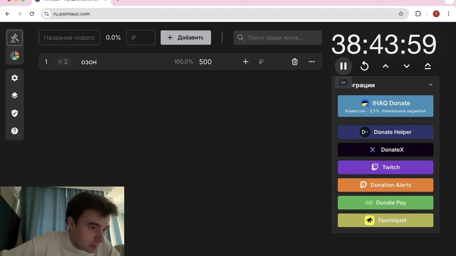The image size is (456, 256).
Task: Open more options for озон lot
Action: click(x=312, y=62)
